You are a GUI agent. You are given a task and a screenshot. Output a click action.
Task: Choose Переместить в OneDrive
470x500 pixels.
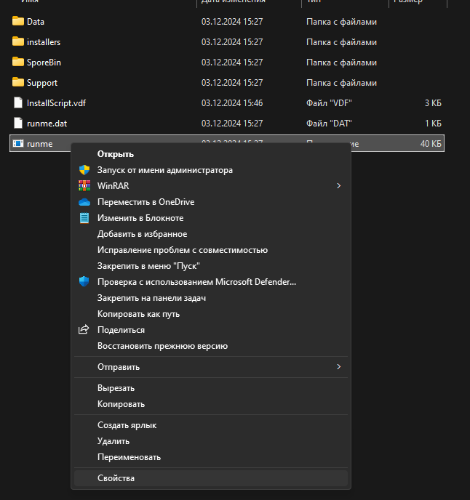coord(211,202)
